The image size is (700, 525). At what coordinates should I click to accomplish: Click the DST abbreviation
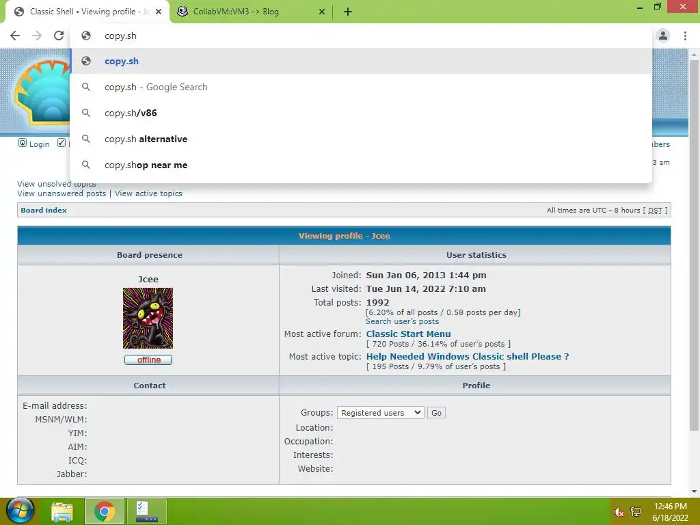coord(655,211)
